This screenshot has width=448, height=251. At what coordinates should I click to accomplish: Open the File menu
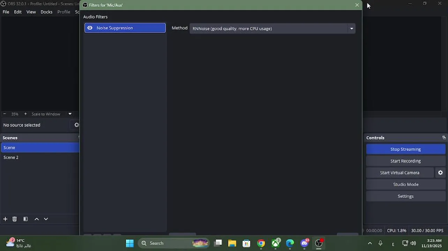(6, 12)
